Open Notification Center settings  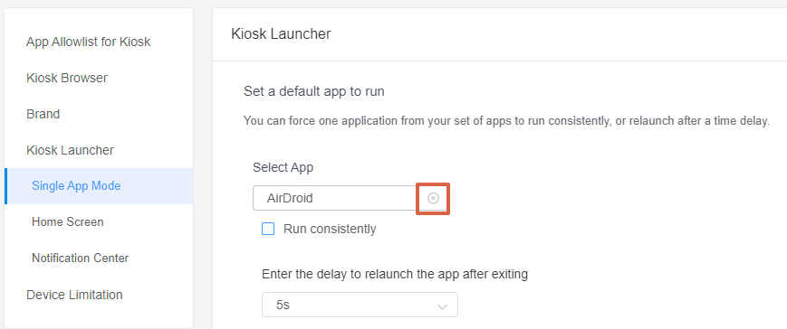coord(81,258)
